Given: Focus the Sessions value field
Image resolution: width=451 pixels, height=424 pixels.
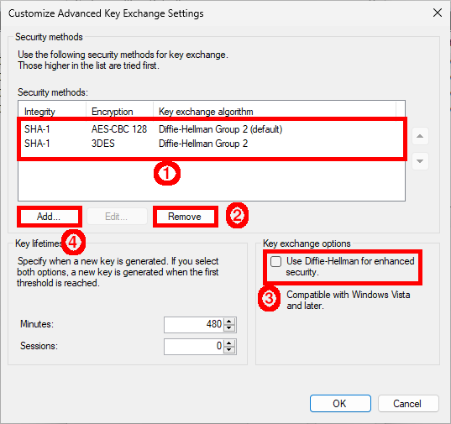Looking at the screenshot, I should [x=194, y=347].
